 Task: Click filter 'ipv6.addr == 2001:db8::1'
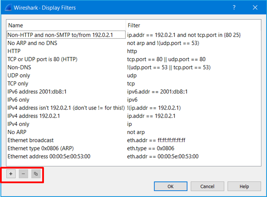[x=157, y=92]
